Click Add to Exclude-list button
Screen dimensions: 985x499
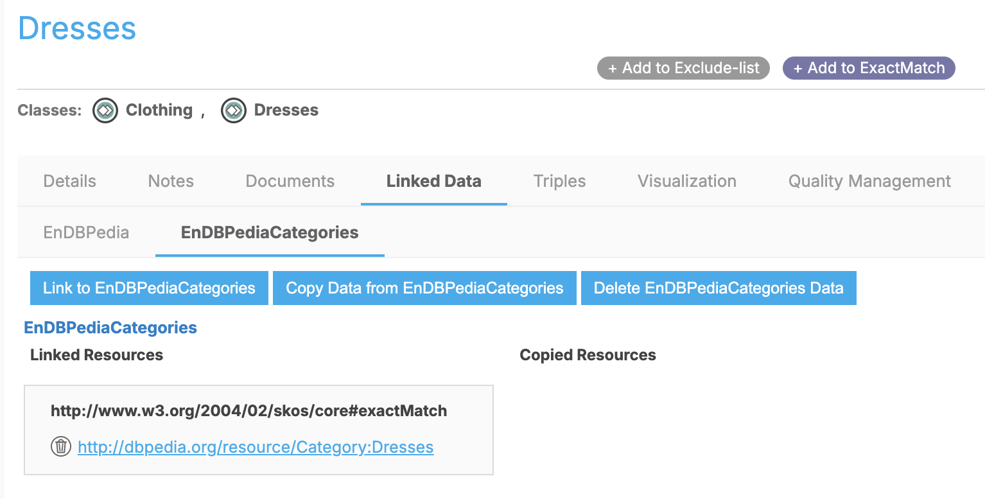683,68
